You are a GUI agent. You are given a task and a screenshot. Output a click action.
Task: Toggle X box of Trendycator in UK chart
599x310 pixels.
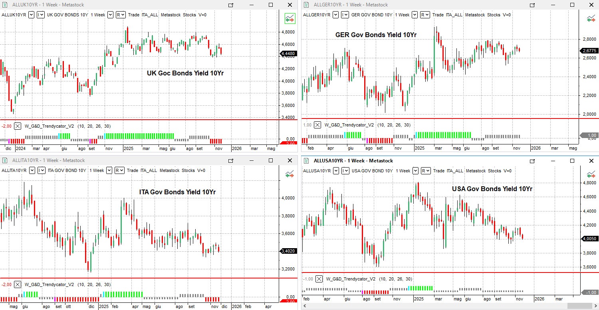coord(18,126)
